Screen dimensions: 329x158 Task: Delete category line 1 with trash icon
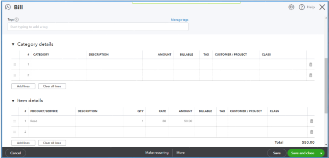click(311, 64)
